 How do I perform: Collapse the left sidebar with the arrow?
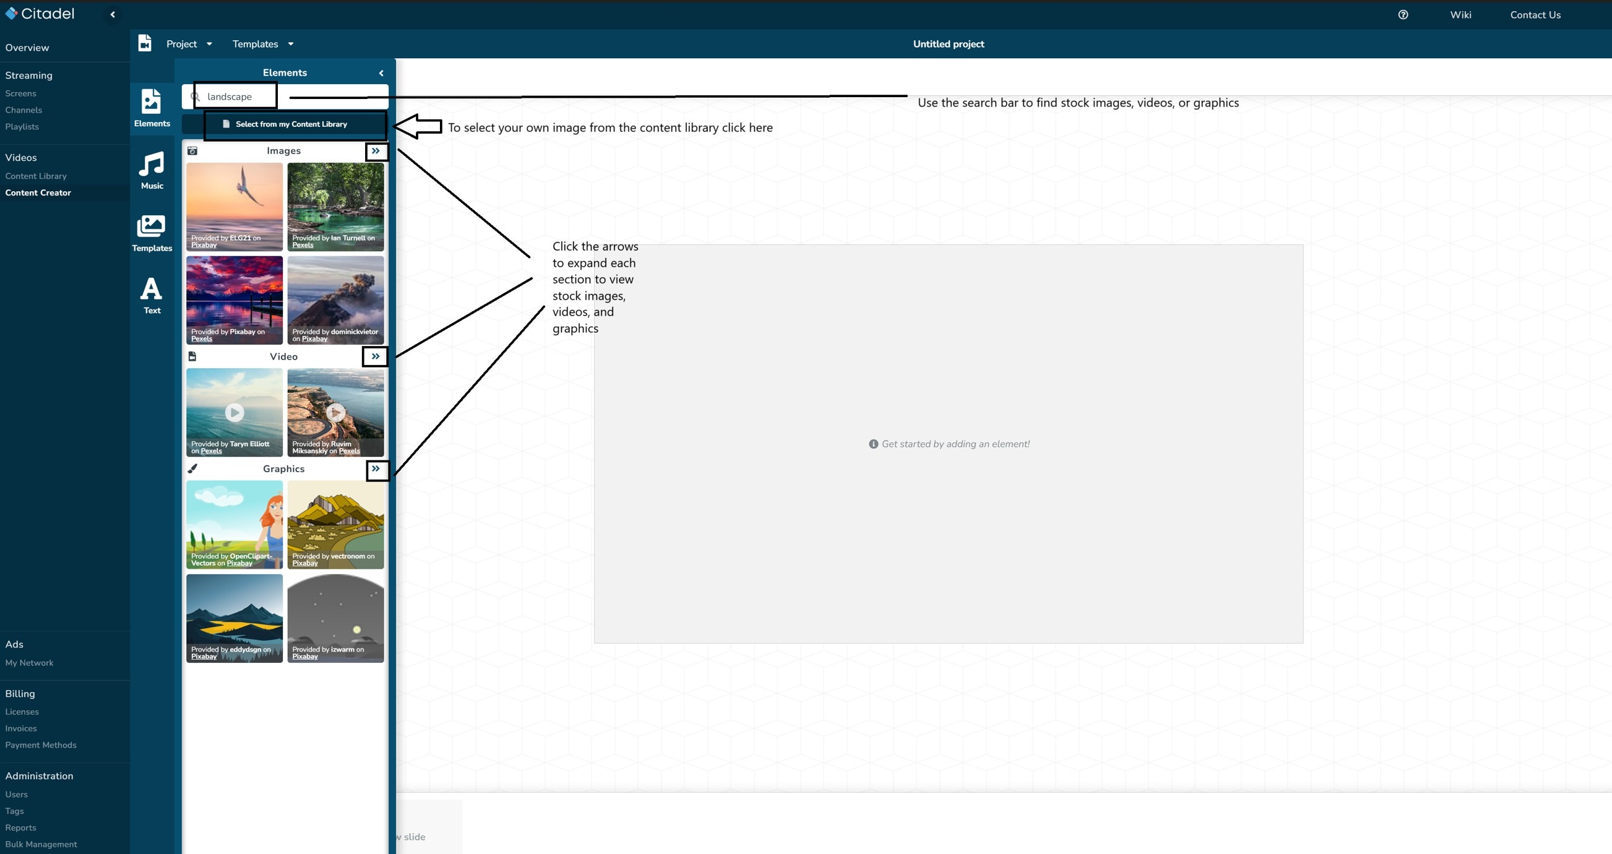(x=113, y=14)
